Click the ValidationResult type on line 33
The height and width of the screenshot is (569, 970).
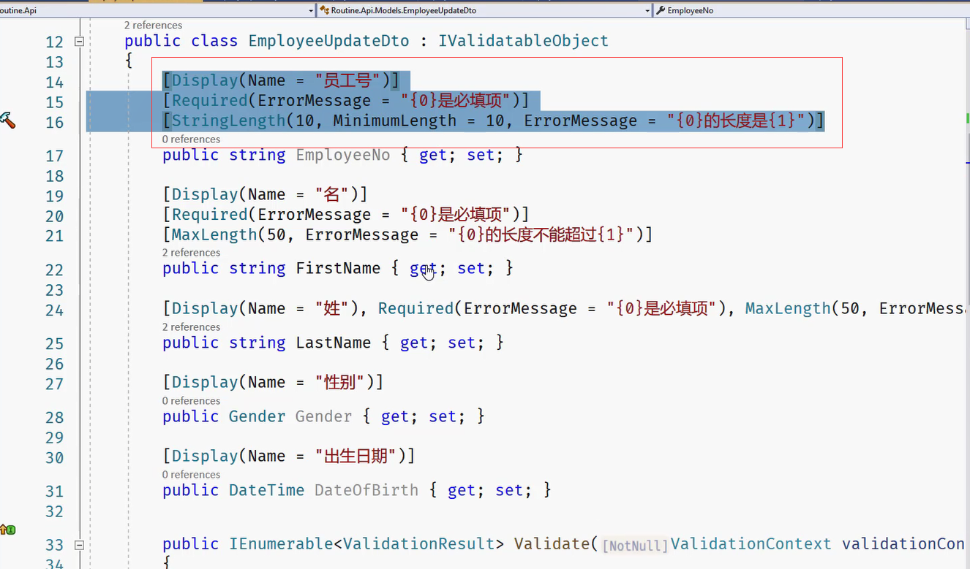pyautogui.click(x=419, y=544)
